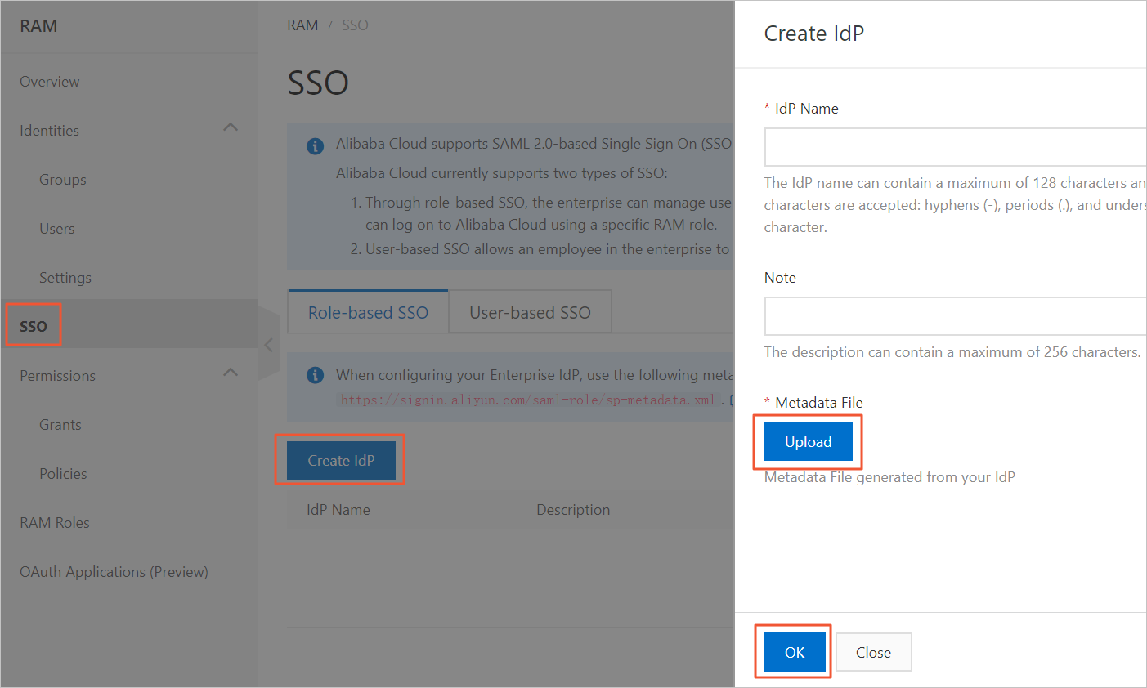Click the 'Through role-based SSO' list item

pyautogui.click(x=549, y=213)
